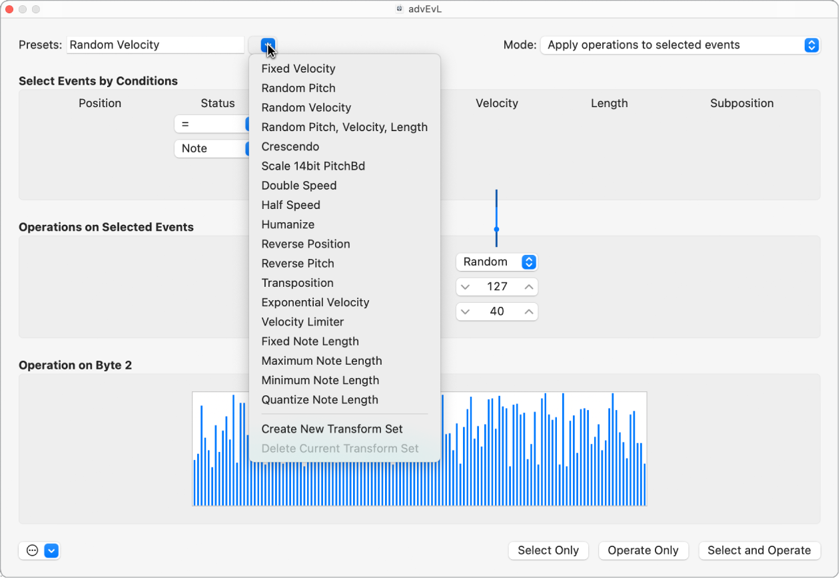The width and height of the screenshot is (840, 579).
Task: Expand the blue chevron next to the ellipsis button
Action: click(51, 550)
